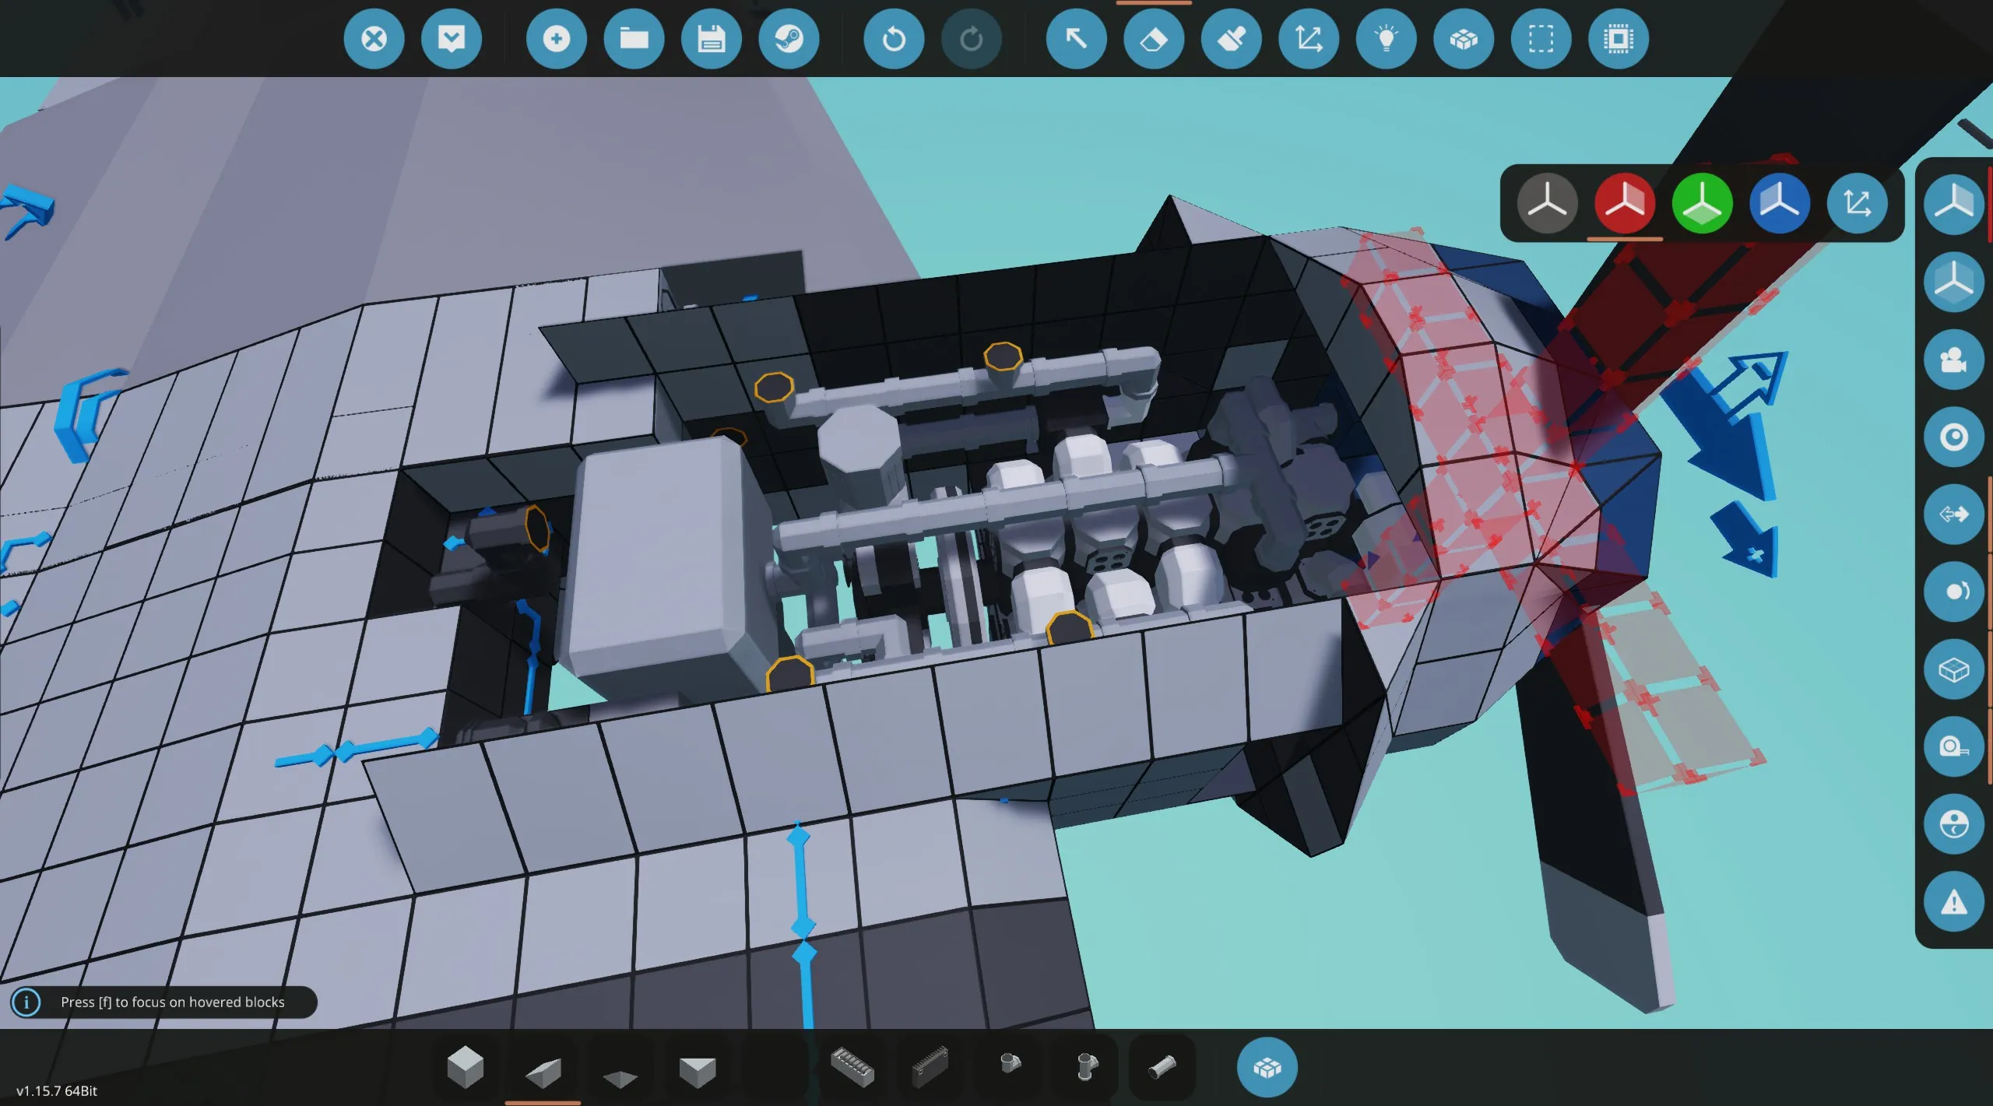Image resolution: width=1993 pixels, height=1106 pixels.
Task: Open the component cubes menu in top toolbar
Action: (x=1464, y=39)
